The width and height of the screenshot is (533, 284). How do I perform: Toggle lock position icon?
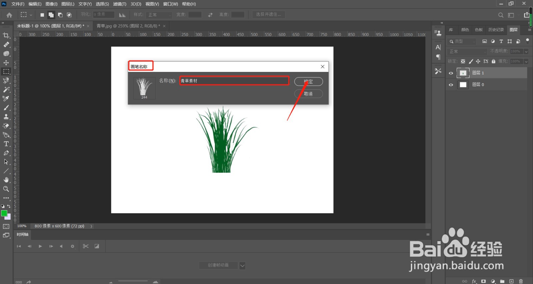coord(478,61)
